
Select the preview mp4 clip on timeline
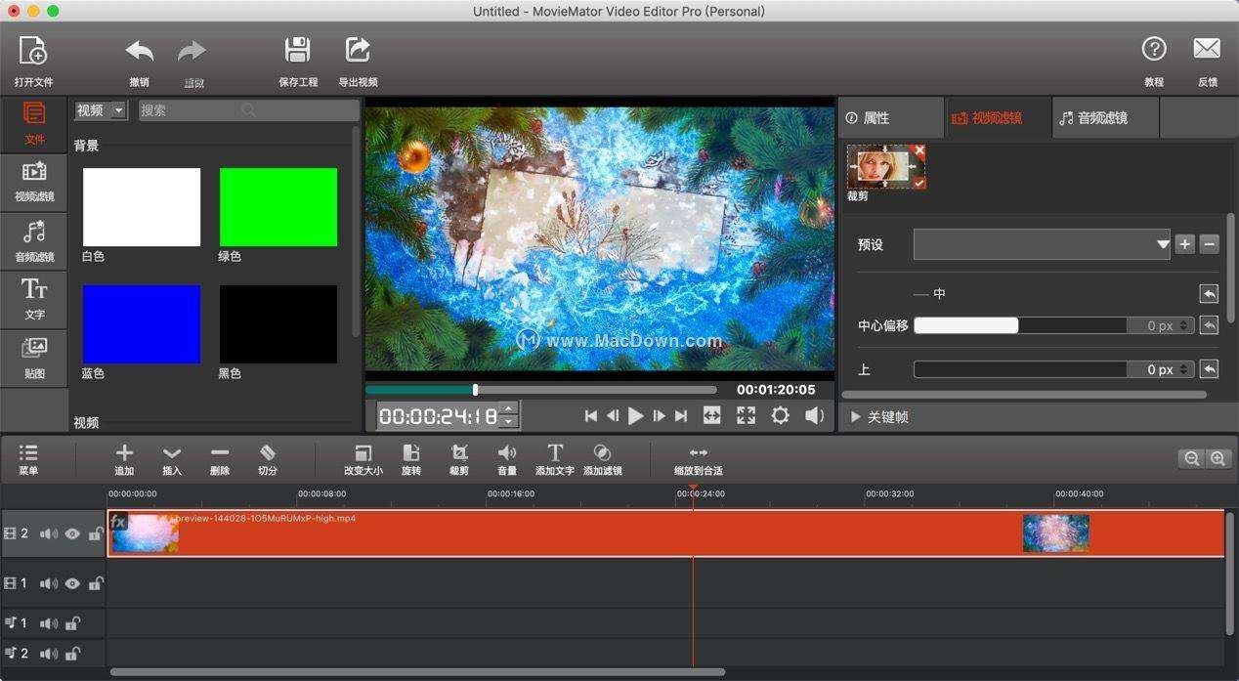tap(665, 533)
